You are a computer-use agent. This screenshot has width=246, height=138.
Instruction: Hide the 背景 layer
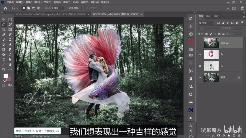click(x=200, y=78)
